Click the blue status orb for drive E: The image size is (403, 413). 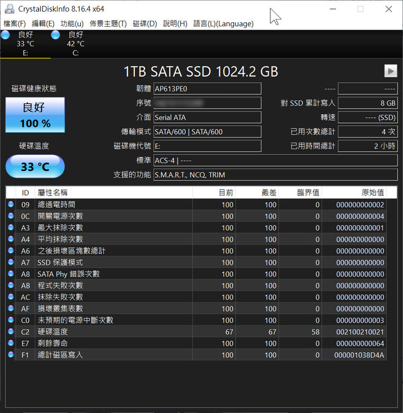click(5, 35)
